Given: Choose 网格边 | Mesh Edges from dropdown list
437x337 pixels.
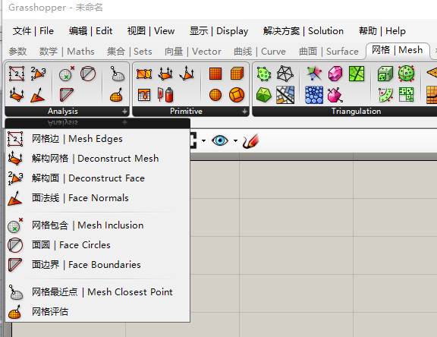Looking at the screenshot, I should [98, 139].
